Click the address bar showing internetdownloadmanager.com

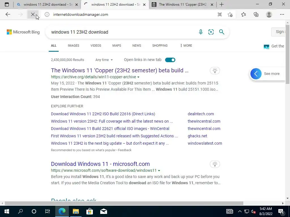[133, 14]
